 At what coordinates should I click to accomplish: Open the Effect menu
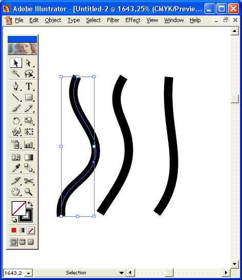(x=133, y=20)
